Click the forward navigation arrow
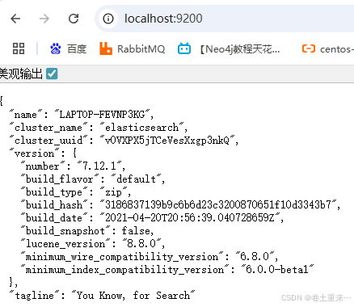The height and width of the screenshot is (307, 354). tap(44, 19)
